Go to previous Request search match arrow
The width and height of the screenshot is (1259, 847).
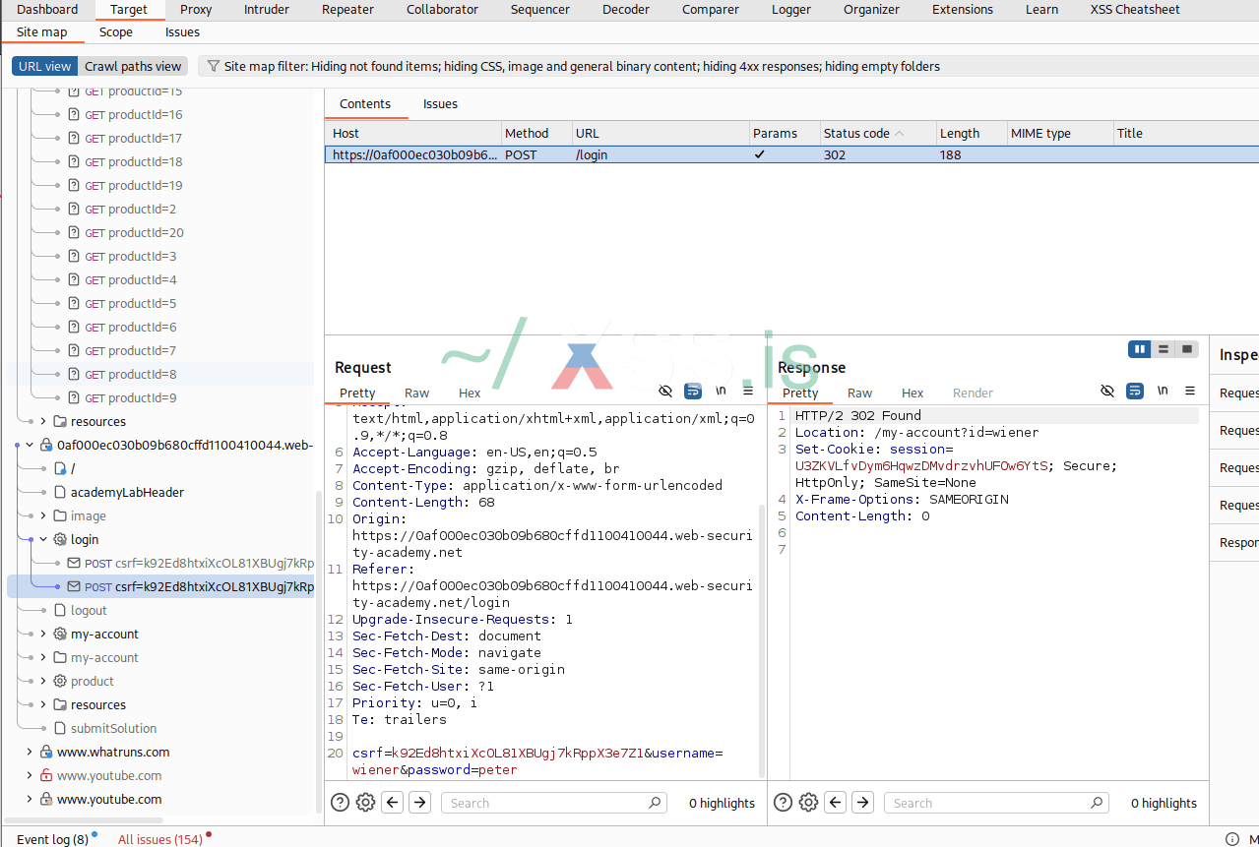click(393, 803)
